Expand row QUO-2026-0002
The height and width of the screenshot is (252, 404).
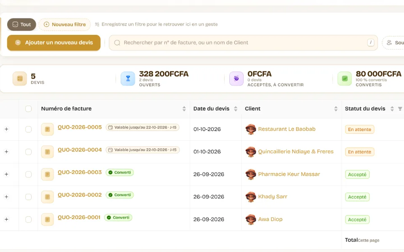click(6, 197)
